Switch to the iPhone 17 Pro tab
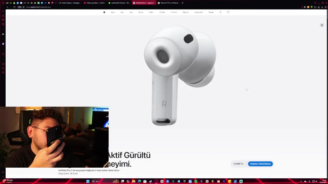328x184 pixels. [168, 3]
